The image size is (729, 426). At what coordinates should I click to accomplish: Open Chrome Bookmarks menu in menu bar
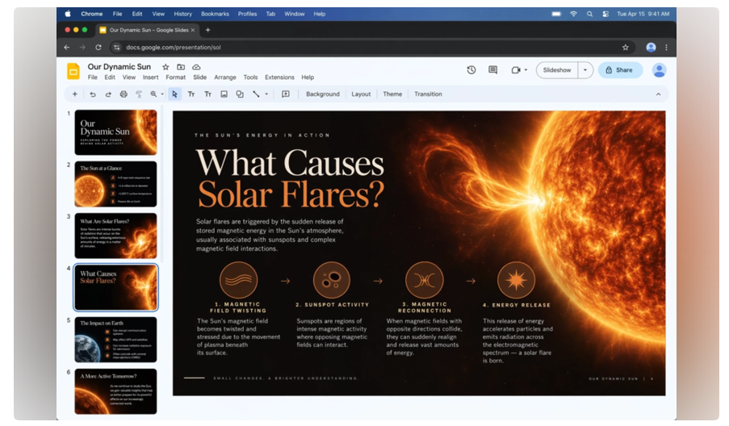(215, 14)
